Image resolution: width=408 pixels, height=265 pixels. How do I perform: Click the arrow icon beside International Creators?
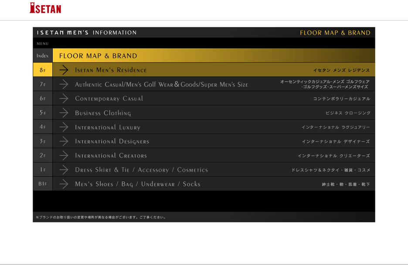pyautogui.click(x=64, y=156)
